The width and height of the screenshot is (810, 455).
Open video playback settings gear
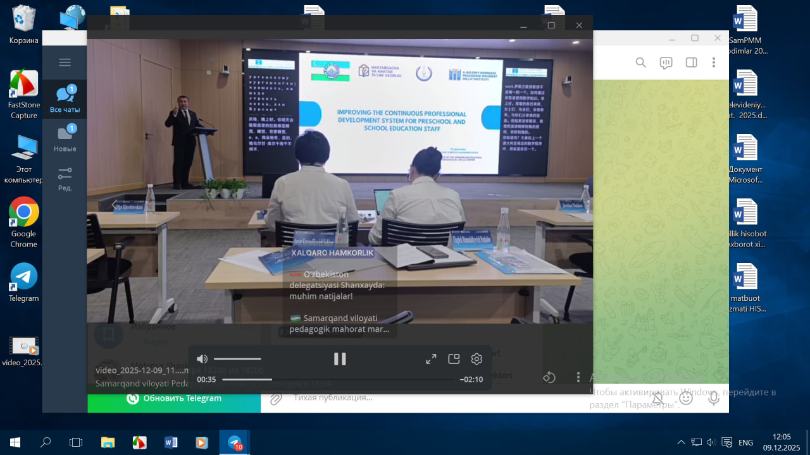(x=477, y=359)
